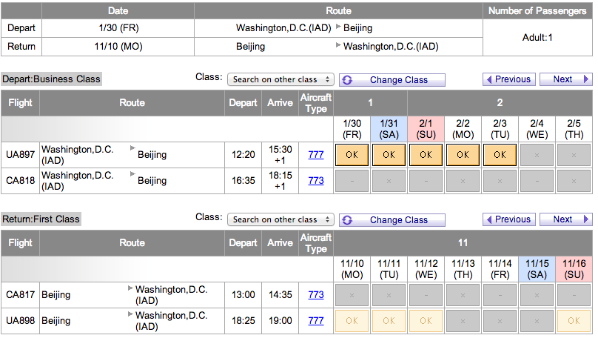
Task: Select UA897 OK on 1/31 (SA)
Action: (x=389, y=155)
